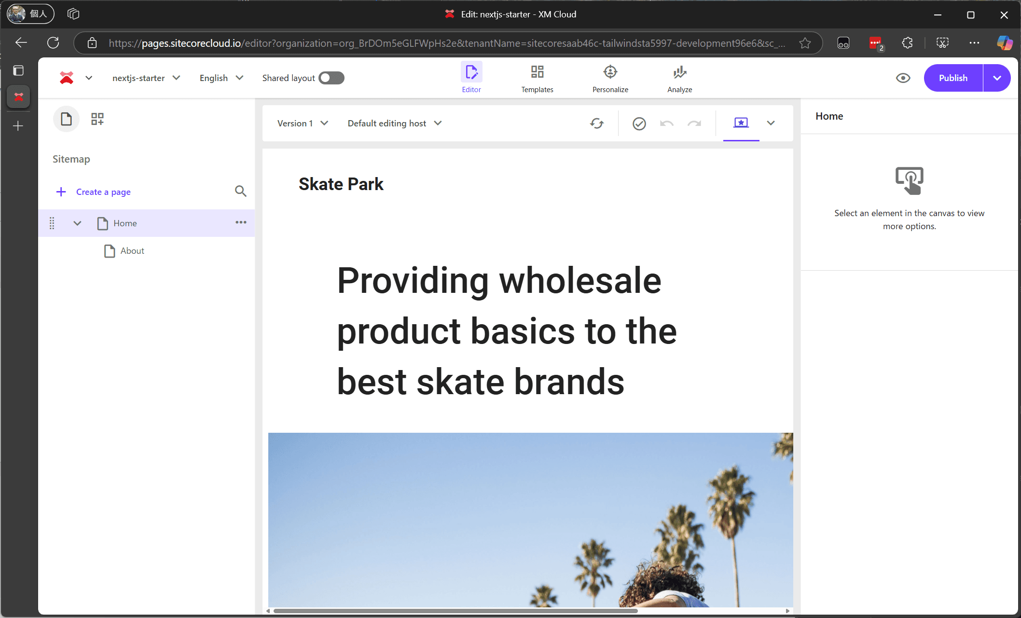Collapse the Home tree item chevron

77,223
